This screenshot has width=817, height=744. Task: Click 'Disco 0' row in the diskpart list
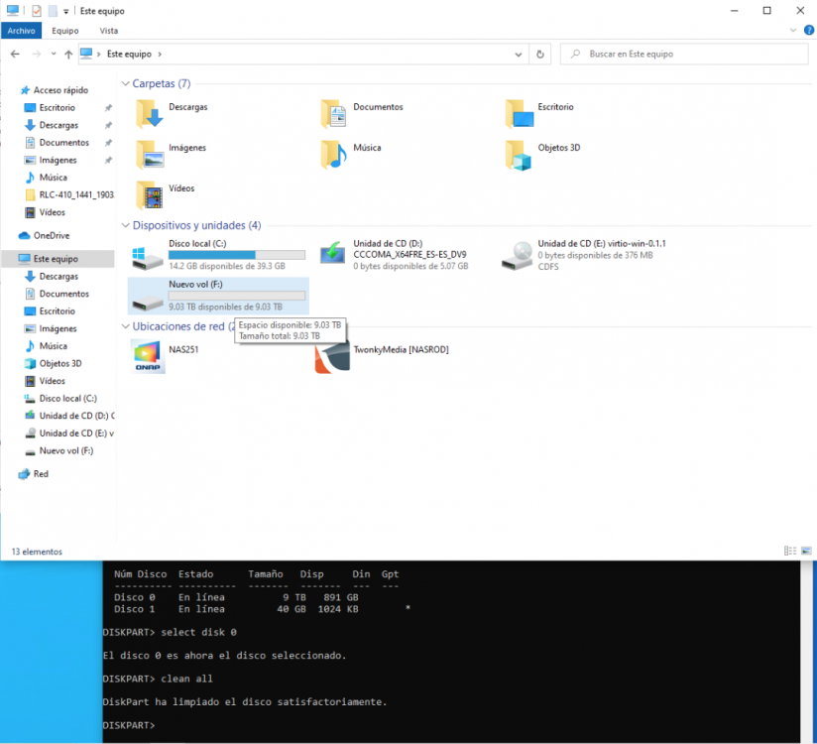(x=236, y=597)
